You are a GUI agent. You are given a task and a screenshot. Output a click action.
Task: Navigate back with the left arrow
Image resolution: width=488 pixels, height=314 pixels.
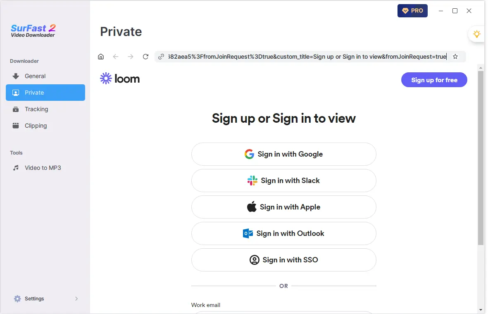pyautogui.click(x=116, y=57)
